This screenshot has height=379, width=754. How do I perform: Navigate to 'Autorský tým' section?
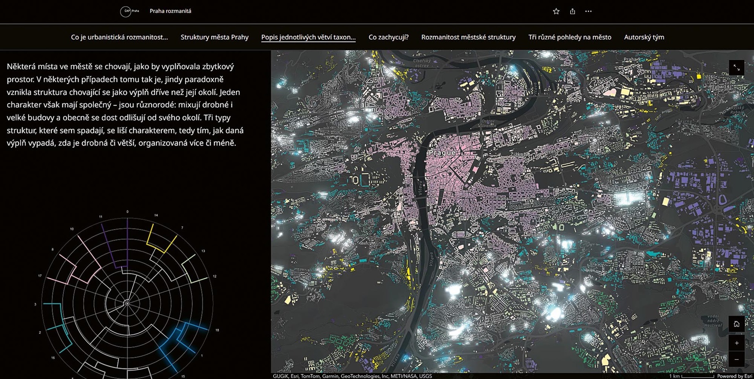coord(644,37)
